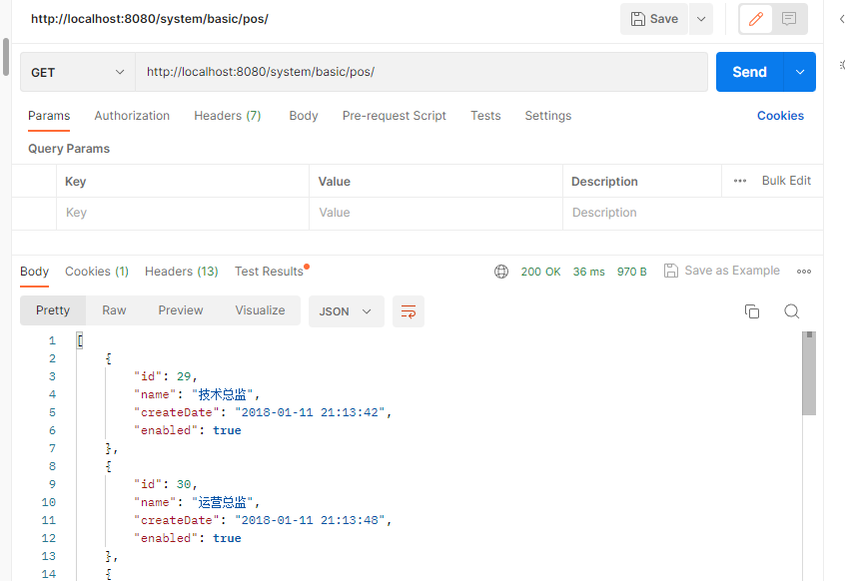Image resolution: width=845 pixels, height=581 pixels.
Task: Click the wrap lines icon
Action: point(409,311)
